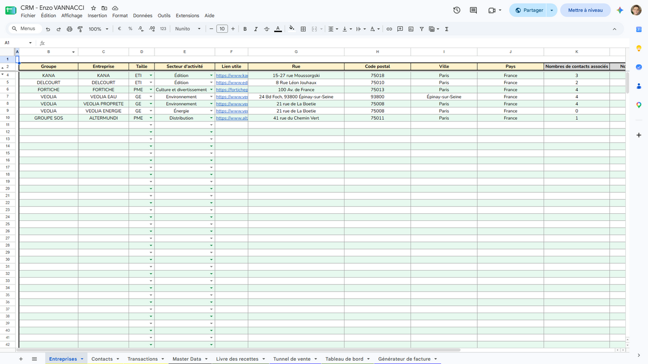Viewport: 648px width, 364px height.
Task: Open vertical align dropdown
Action: (347, 29)
